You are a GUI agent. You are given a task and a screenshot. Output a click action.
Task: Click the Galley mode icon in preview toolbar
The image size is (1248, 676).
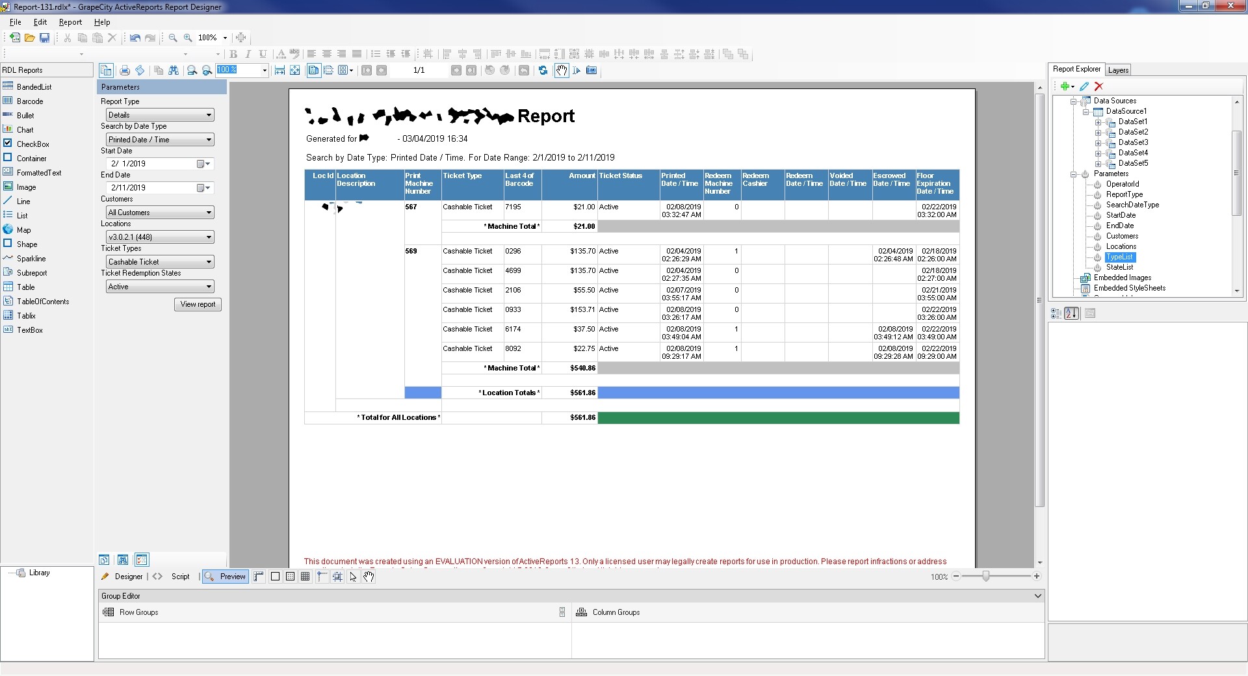[x=140, y=70]
